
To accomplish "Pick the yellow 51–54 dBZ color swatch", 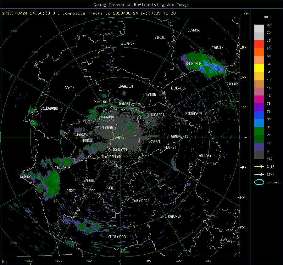I will [259, 68].
